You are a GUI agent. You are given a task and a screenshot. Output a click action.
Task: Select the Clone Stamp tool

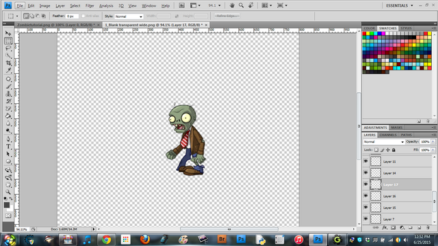point(8,94)
